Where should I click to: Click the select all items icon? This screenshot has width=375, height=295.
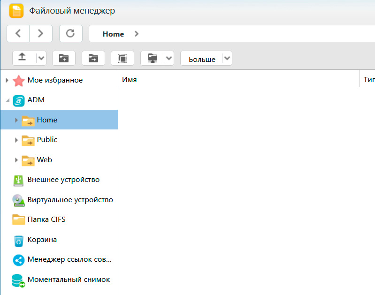[122, 58]
